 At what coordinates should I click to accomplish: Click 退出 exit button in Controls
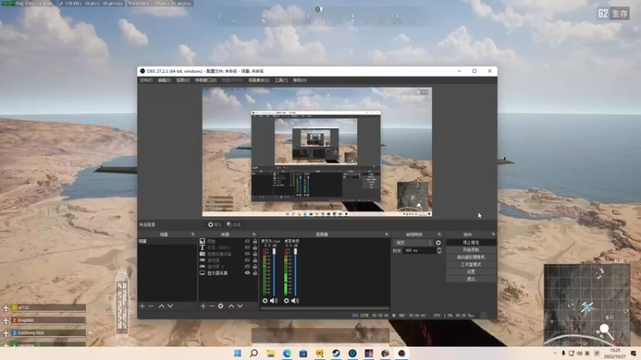click(x=471, y=278)
